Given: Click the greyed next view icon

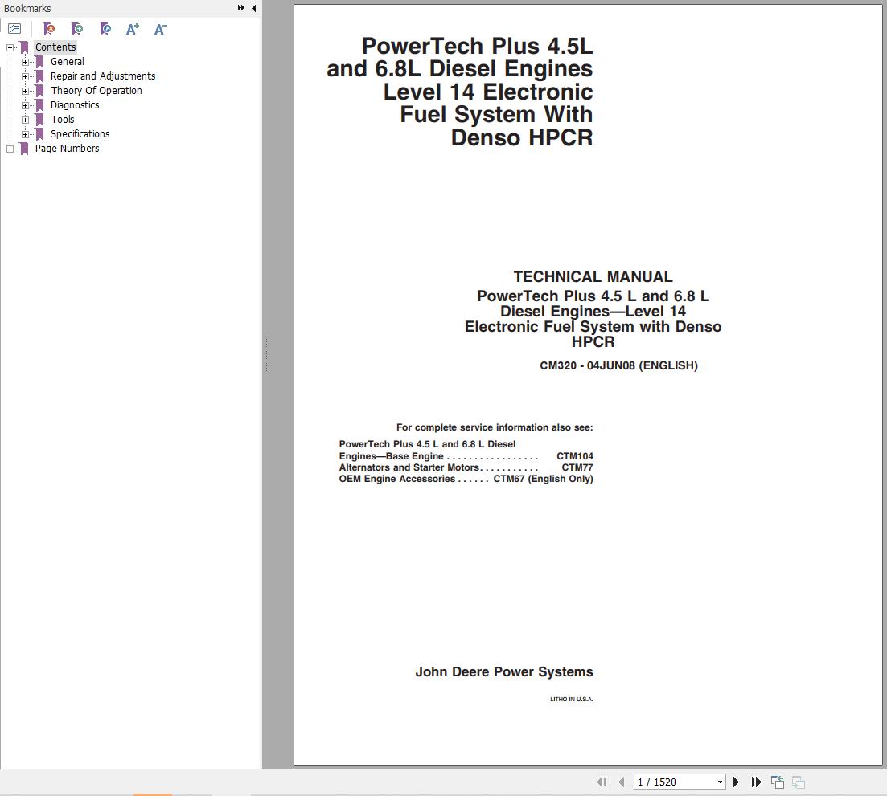Looking at the screenshot, I should 799,782.
